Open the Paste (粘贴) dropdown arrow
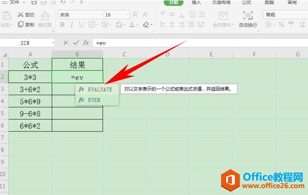 click(x=12, y=25)
